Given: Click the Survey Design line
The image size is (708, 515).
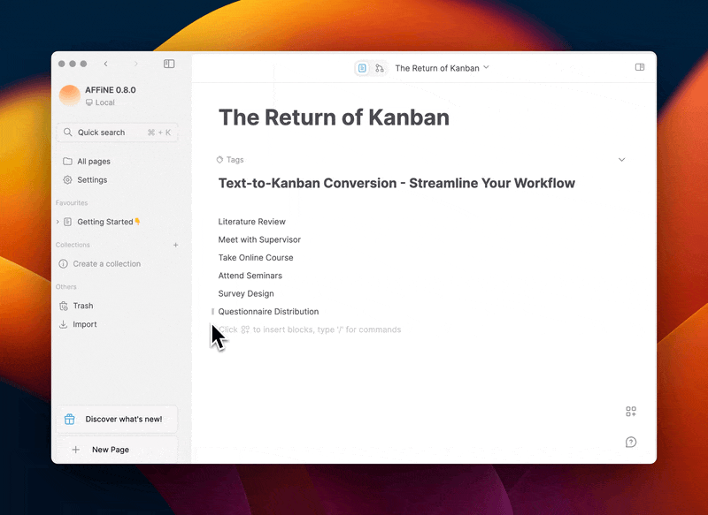Looking at the screenshot, I should 246,294.
